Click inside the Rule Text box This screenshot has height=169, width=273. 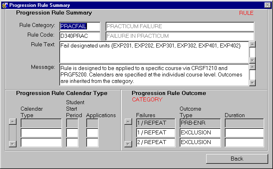pyautogui.click(x=153, y=52)
